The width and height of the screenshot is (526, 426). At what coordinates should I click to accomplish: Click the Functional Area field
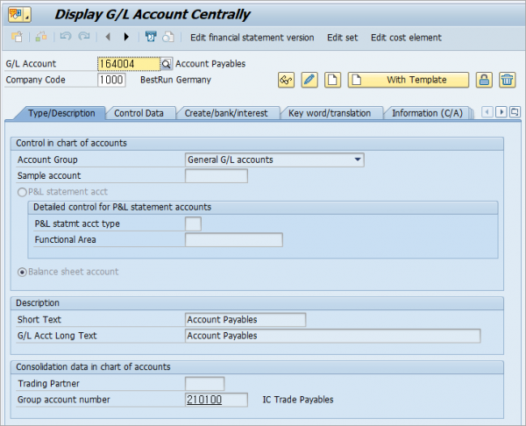[x=234, y=240]
